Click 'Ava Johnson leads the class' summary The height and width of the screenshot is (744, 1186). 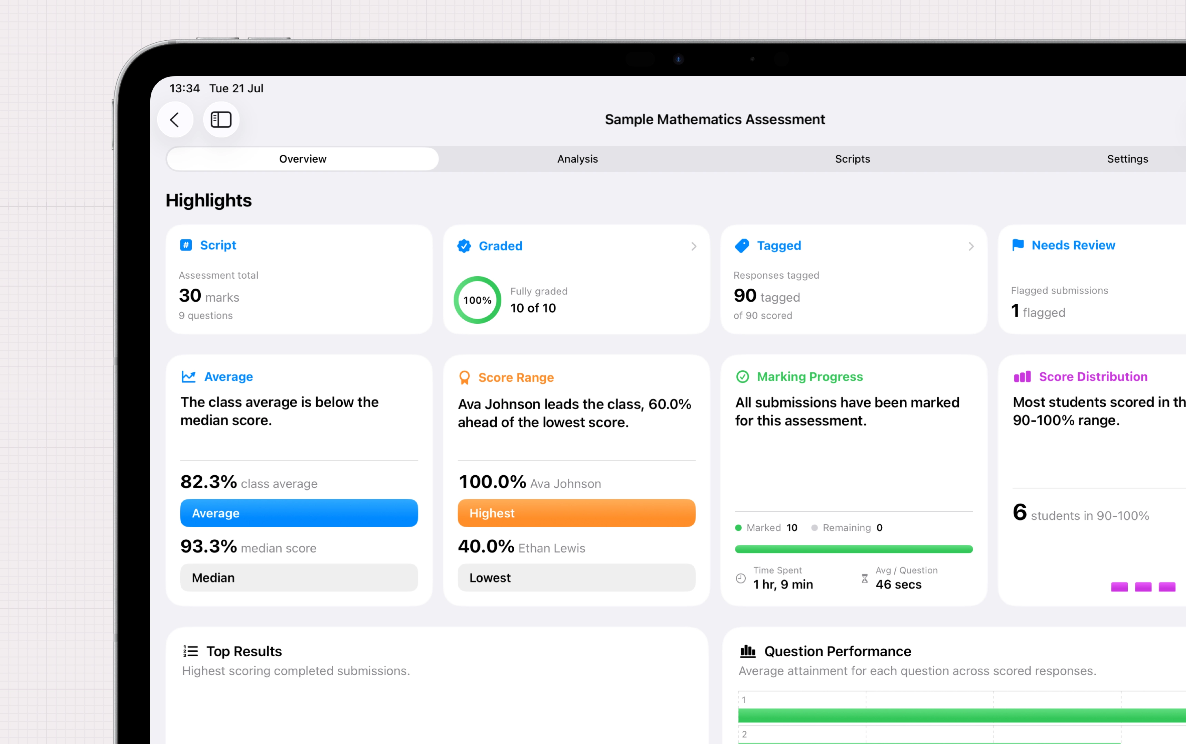coord(575,413)
